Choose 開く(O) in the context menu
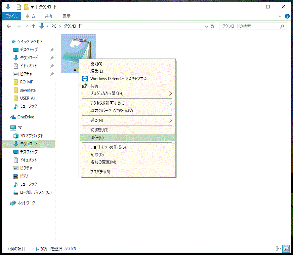Screen dimensions: 293x255 point(127,64)
